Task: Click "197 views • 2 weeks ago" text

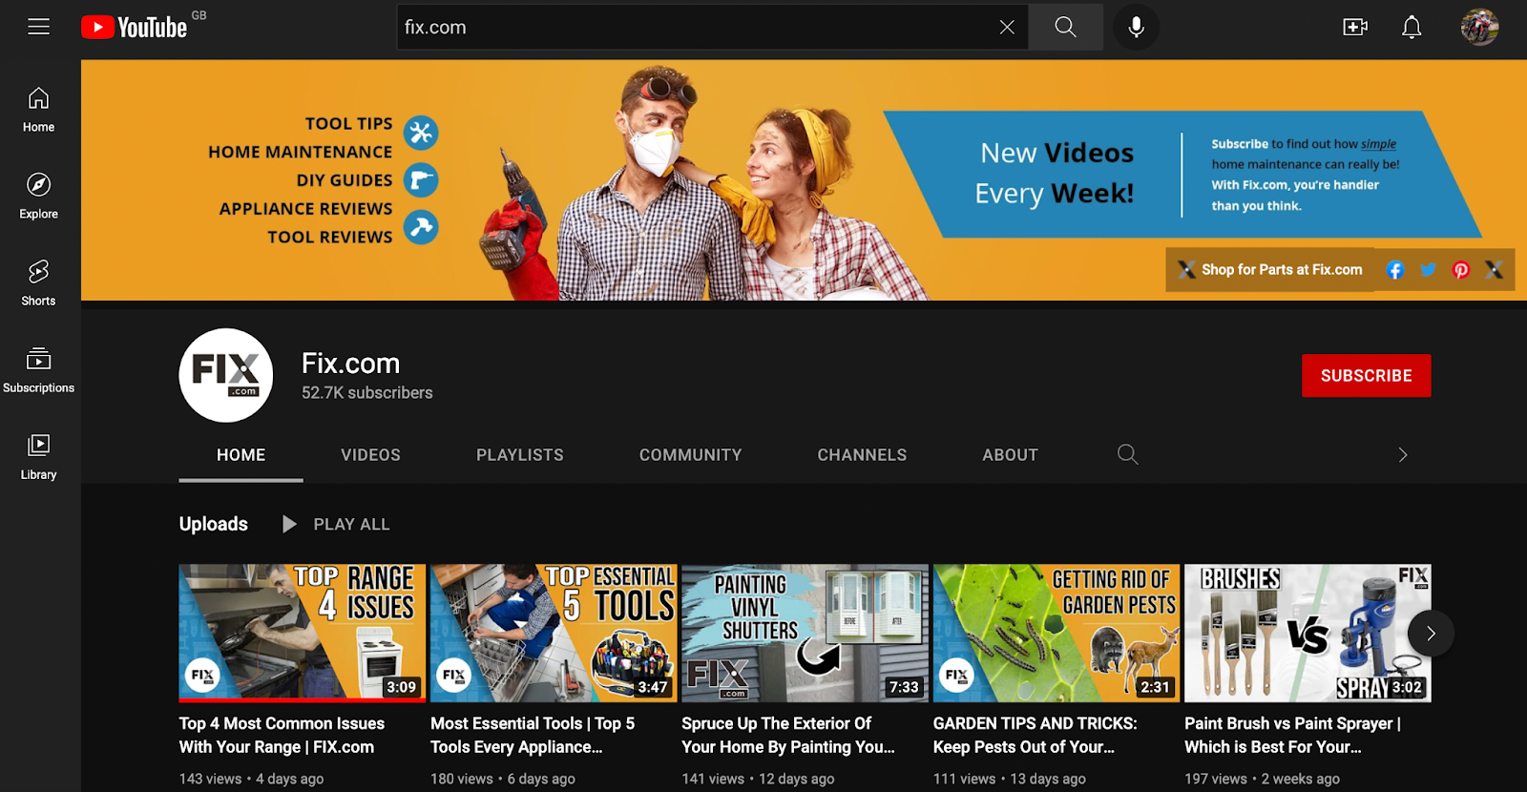Action: pyautogui.click(x=1262, y=779)
